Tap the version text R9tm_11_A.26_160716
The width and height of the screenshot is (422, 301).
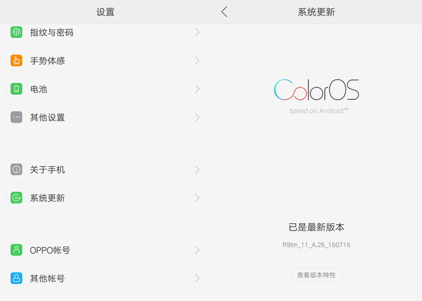(316, 245)
